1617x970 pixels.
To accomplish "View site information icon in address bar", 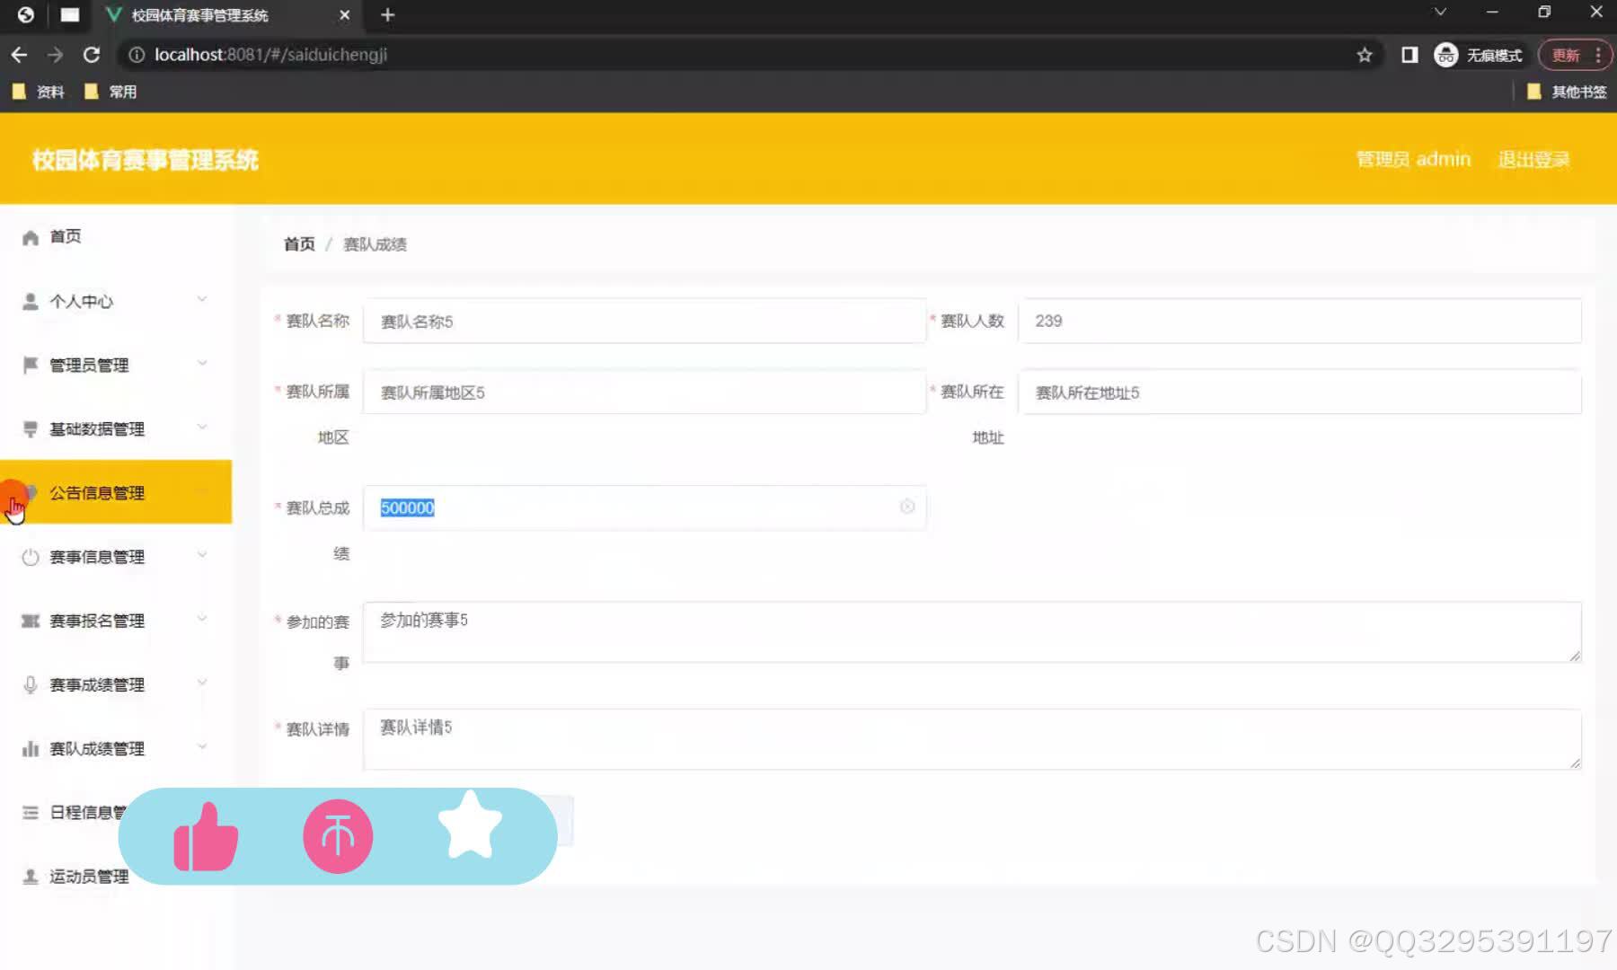I will (x=137, y=55).
